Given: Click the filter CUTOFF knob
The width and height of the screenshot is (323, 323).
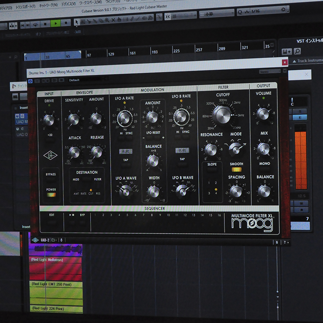Looking at the screenshot, I should click(x=222, y=115).
